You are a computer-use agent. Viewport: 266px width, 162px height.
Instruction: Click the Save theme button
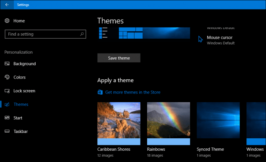pyautogui.click(x=119, y=58)
